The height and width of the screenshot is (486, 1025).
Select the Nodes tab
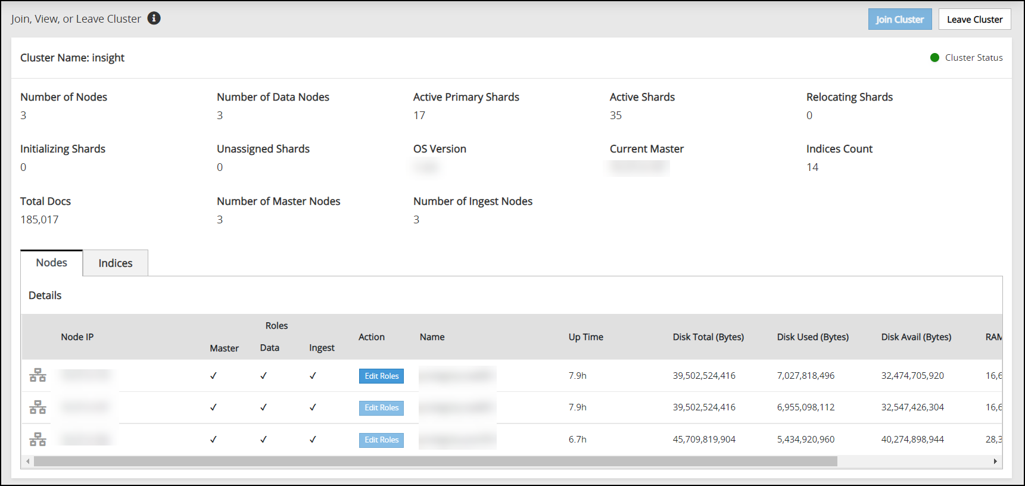point(52,263)
